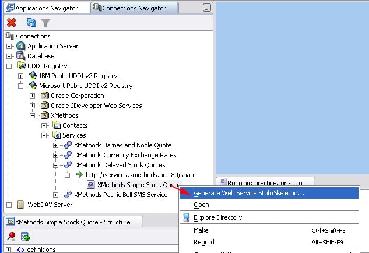
Task: Expand XMethods Barnes and Noble Quote
Action: point(55,145)
